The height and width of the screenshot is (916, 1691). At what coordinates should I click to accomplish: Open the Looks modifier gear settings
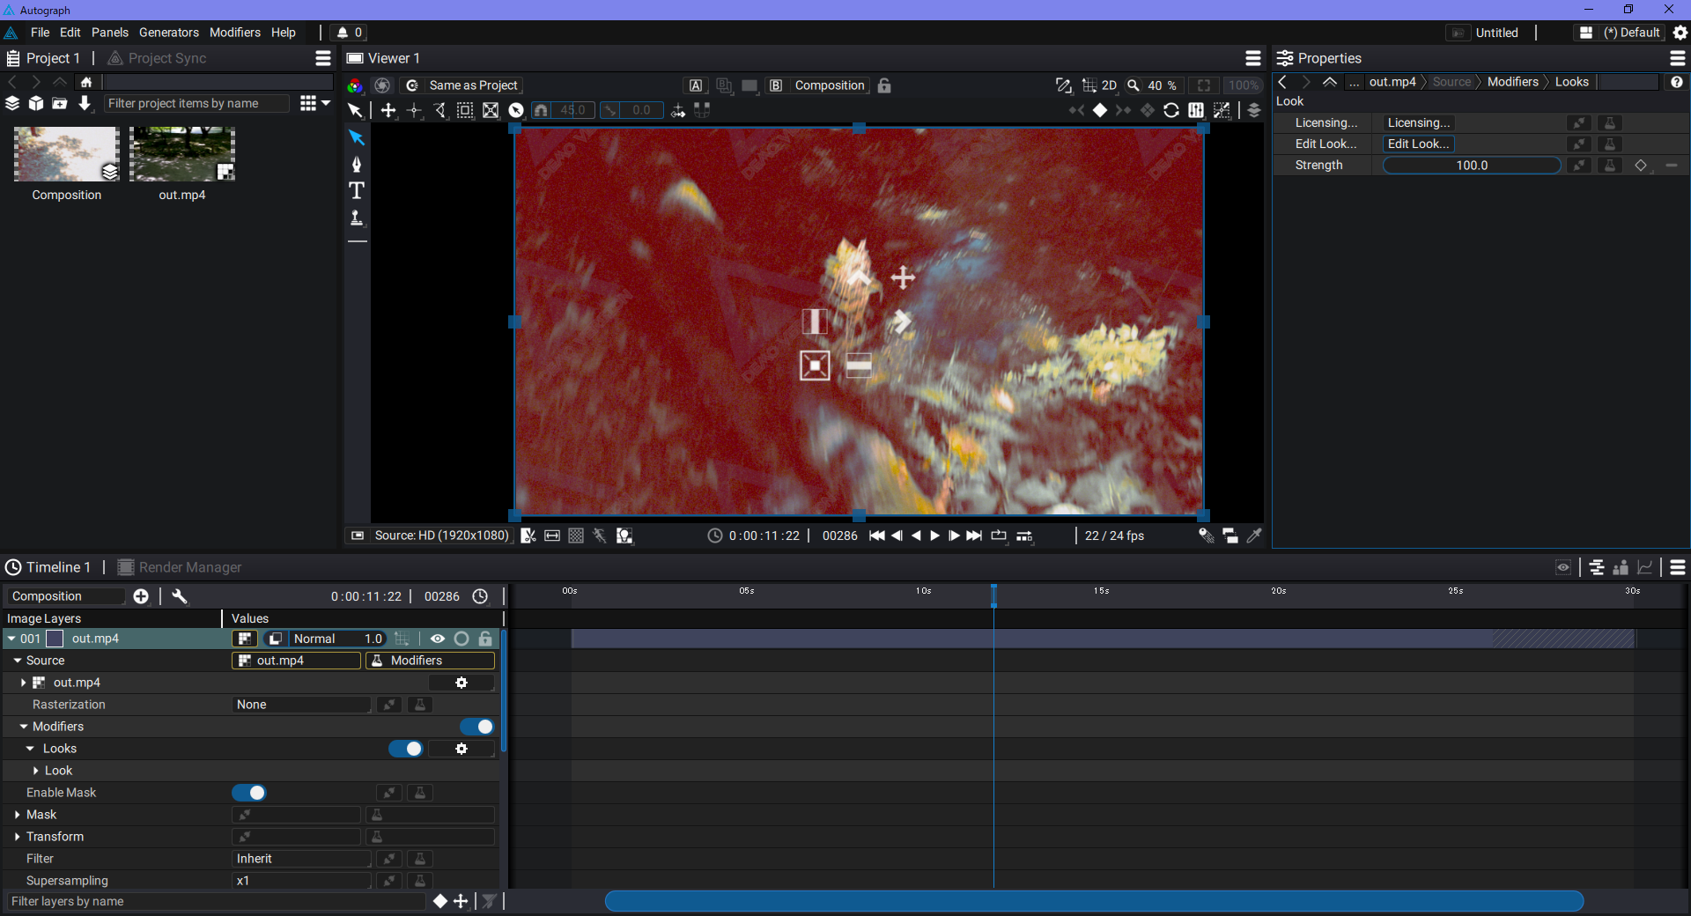(461, 749)
